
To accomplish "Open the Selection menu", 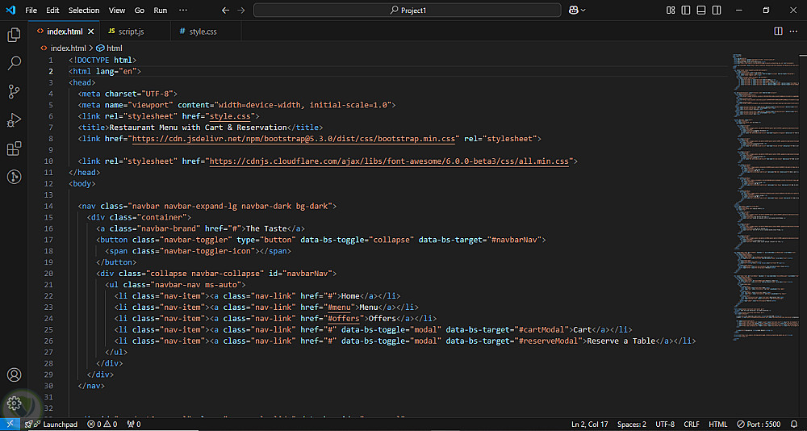I will coord(84,10).
